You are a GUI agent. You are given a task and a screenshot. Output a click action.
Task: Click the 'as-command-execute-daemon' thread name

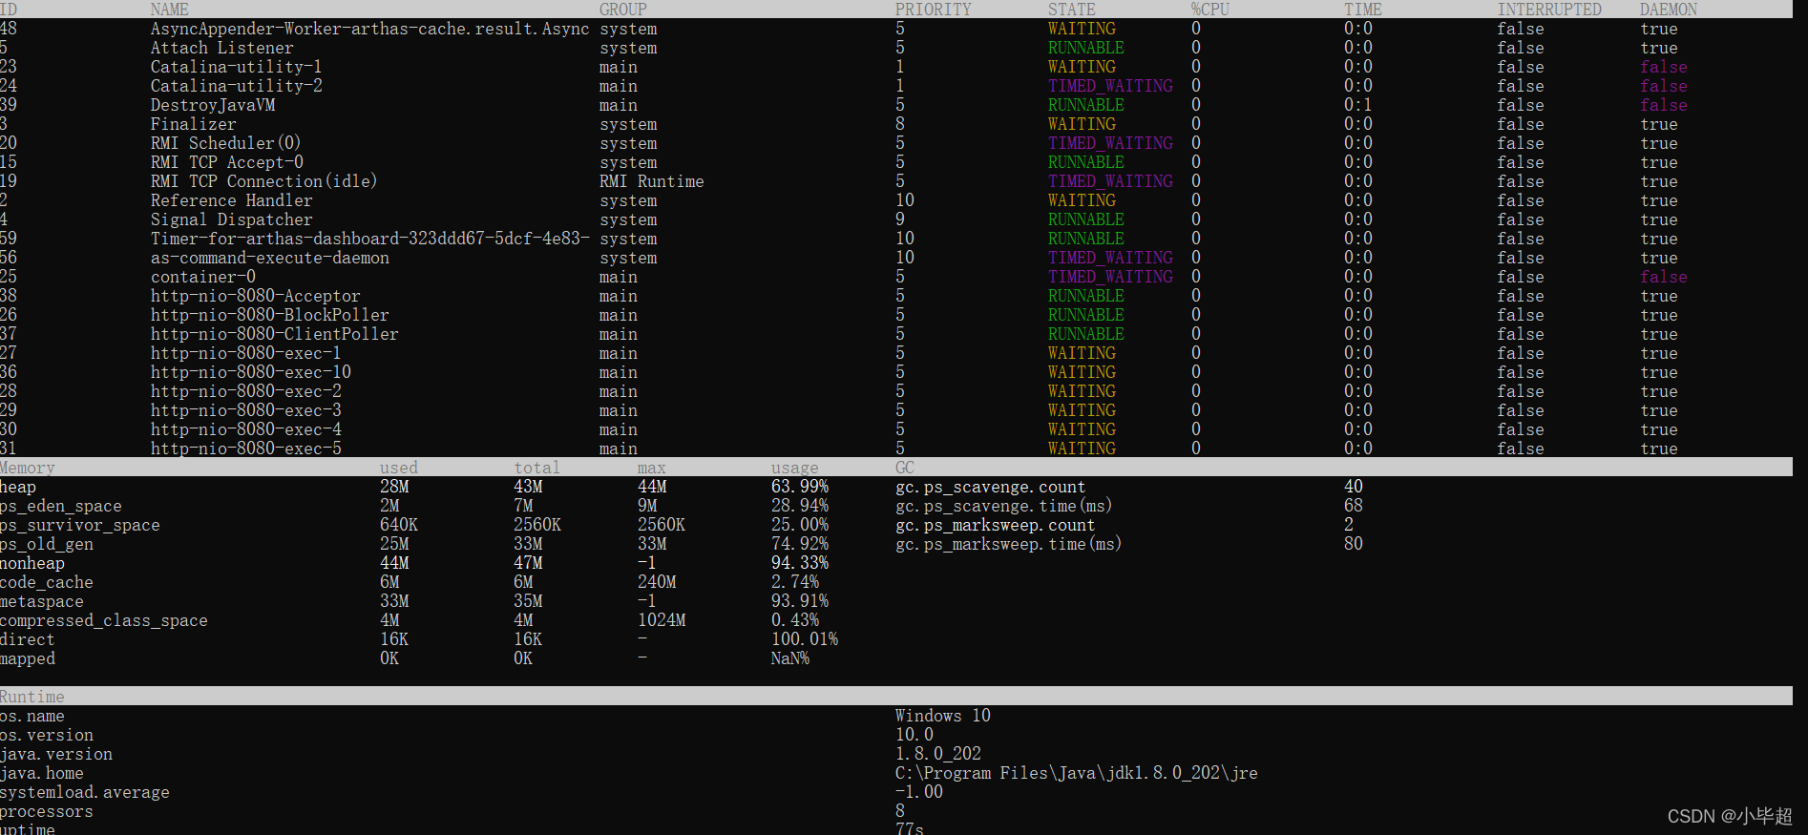coord(270,258)
